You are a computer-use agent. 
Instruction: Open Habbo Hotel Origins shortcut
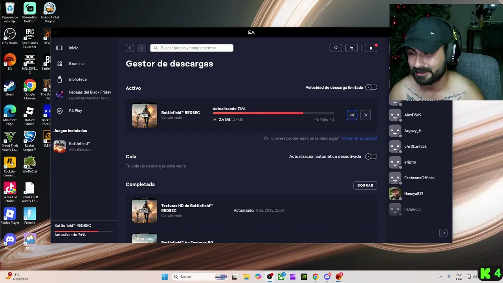[50, 13]
